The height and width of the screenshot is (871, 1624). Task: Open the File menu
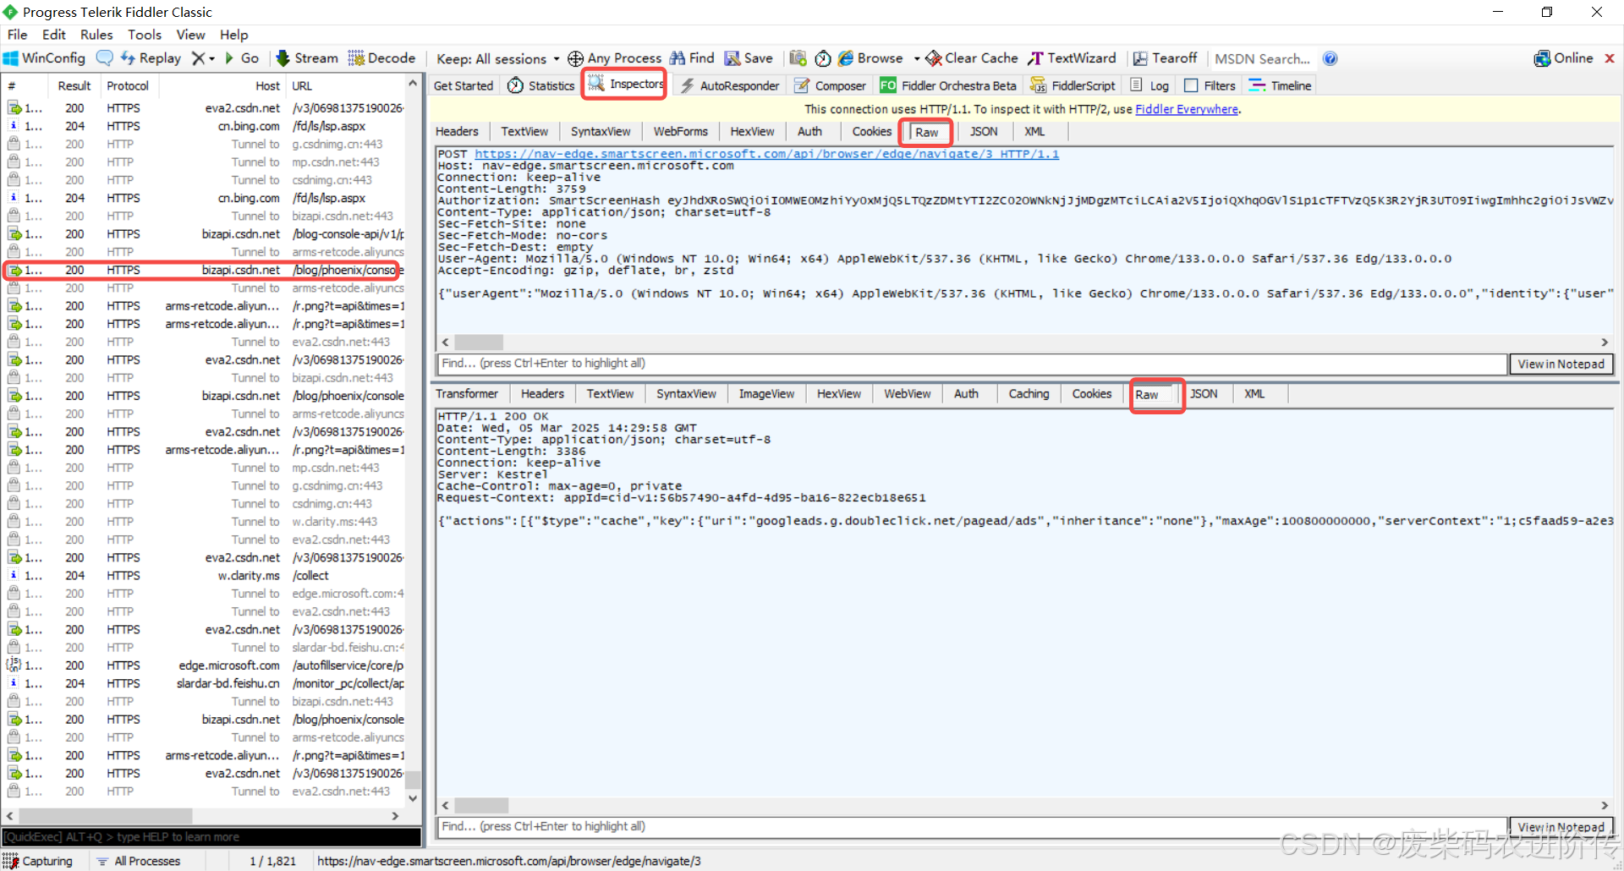[x=17, y=35]
